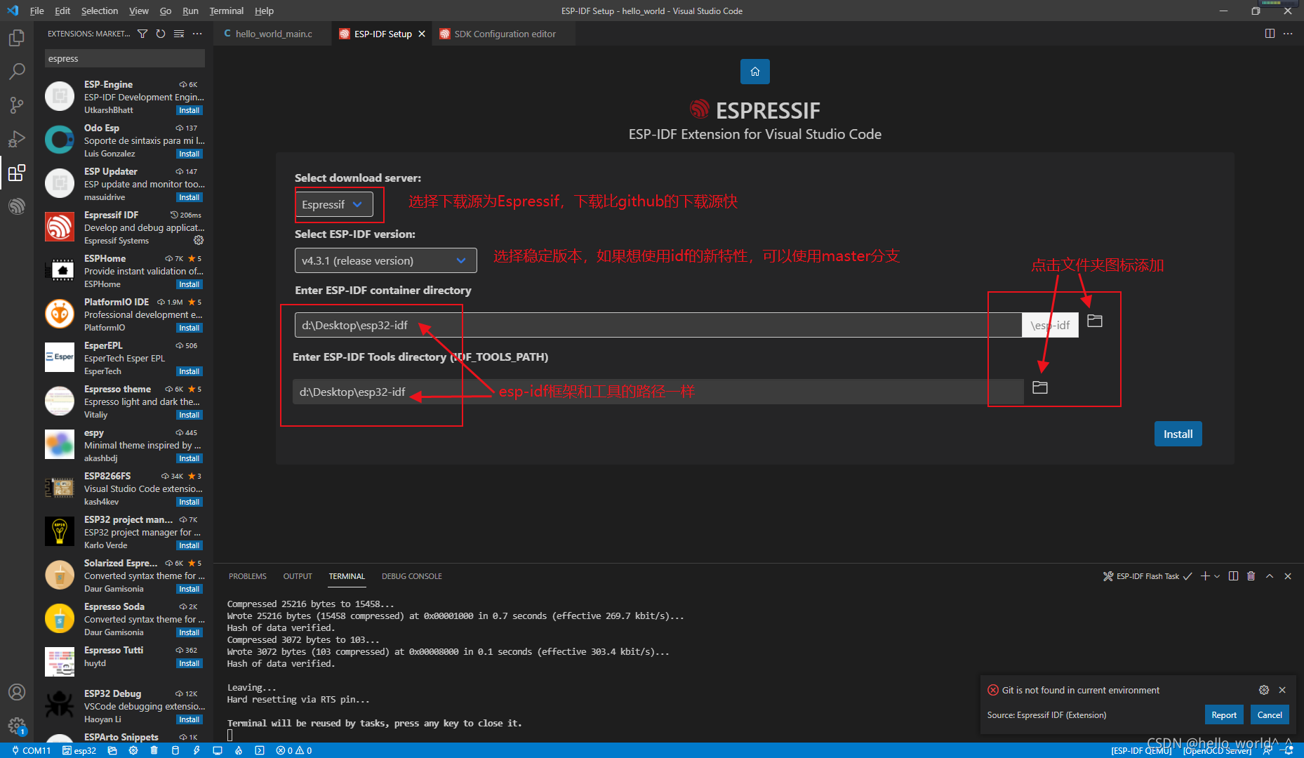Click the ESP-IDF container directory input

[658, 325]
